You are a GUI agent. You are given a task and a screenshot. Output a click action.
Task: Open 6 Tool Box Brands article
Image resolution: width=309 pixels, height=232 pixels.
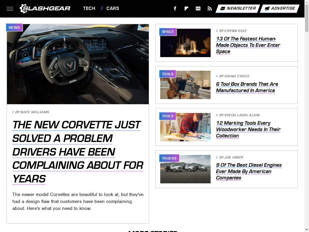click(x=247, y=87)
